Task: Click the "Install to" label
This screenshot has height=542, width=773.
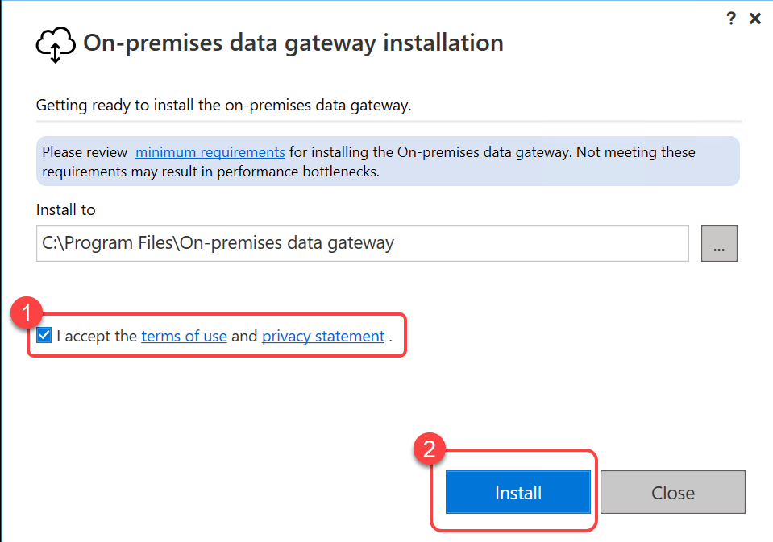Action: 65,210
